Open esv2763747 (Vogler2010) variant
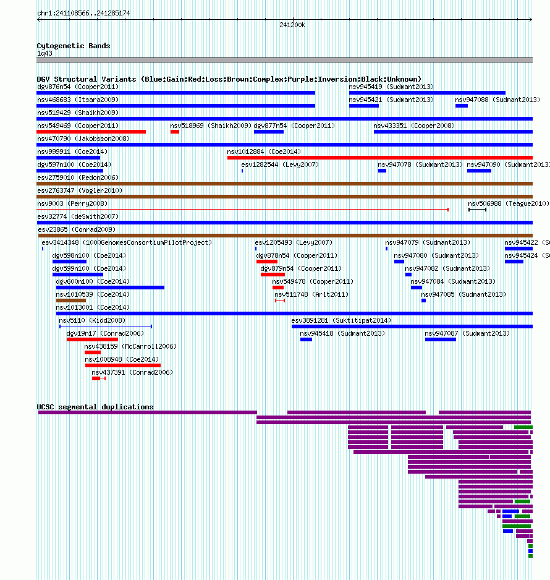550x580 pixels. click(80, 190)
